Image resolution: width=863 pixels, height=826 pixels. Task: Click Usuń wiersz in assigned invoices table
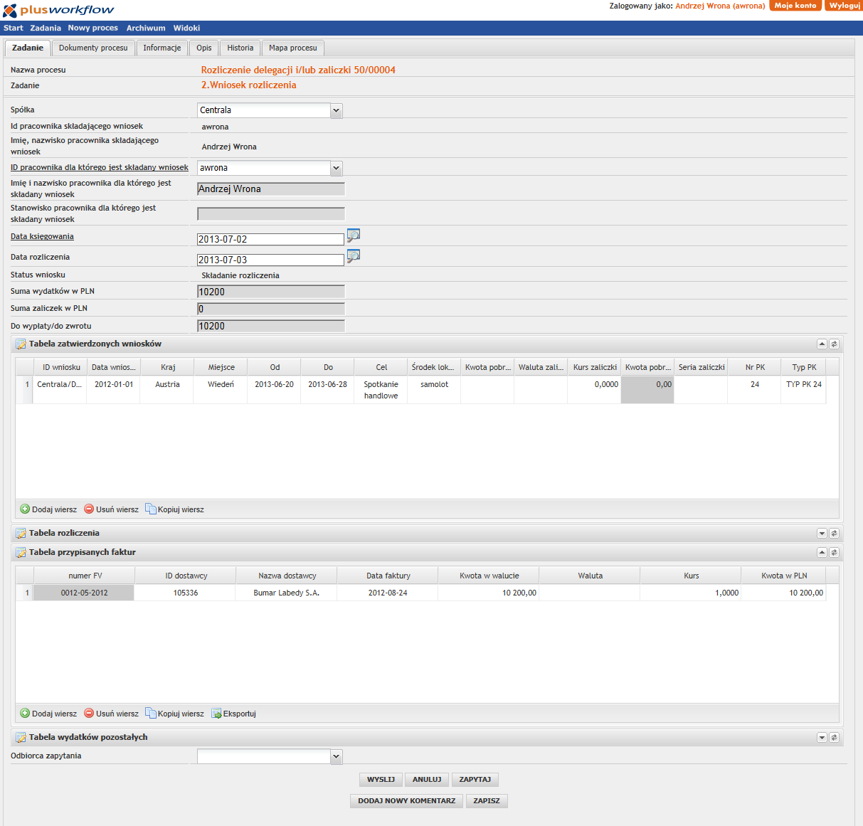(x=111, y=714)
